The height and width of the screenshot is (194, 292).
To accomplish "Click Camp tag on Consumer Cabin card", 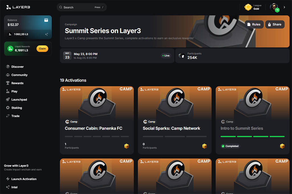I will [72, 122].
